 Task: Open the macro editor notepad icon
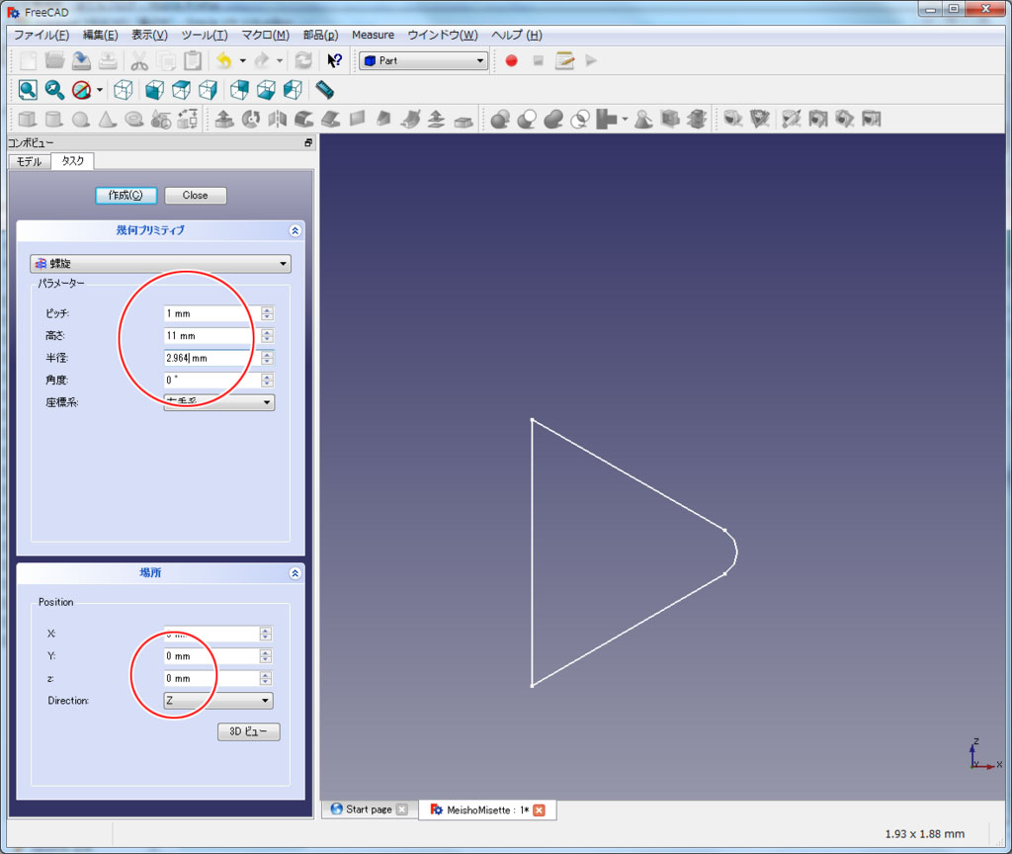coord(564,60)
